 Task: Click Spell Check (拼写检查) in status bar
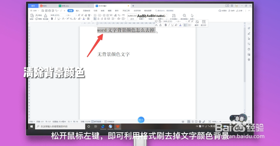(x=97, y=122)
